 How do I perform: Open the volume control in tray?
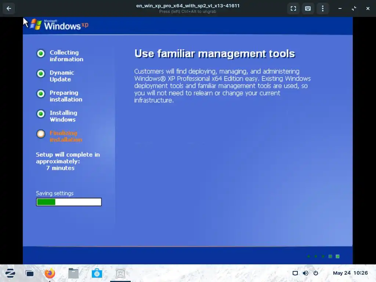(305, 273)
